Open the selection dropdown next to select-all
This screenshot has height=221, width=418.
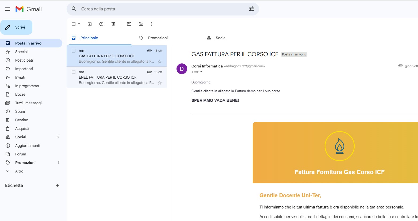tap(78, 24)
